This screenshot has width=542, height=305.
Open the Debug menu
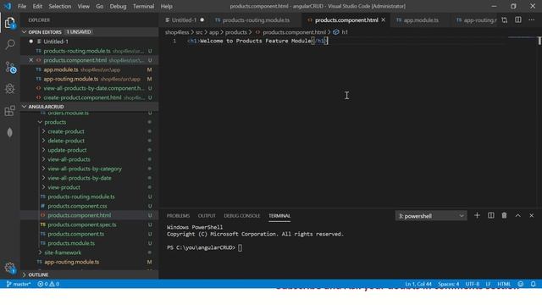point(118,6)
